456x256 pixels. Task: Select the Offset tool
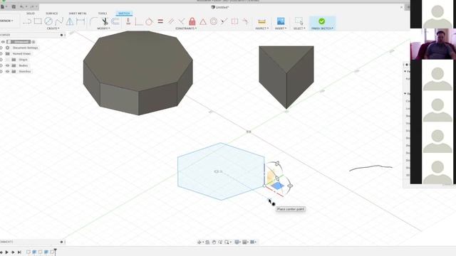(115, 21)
